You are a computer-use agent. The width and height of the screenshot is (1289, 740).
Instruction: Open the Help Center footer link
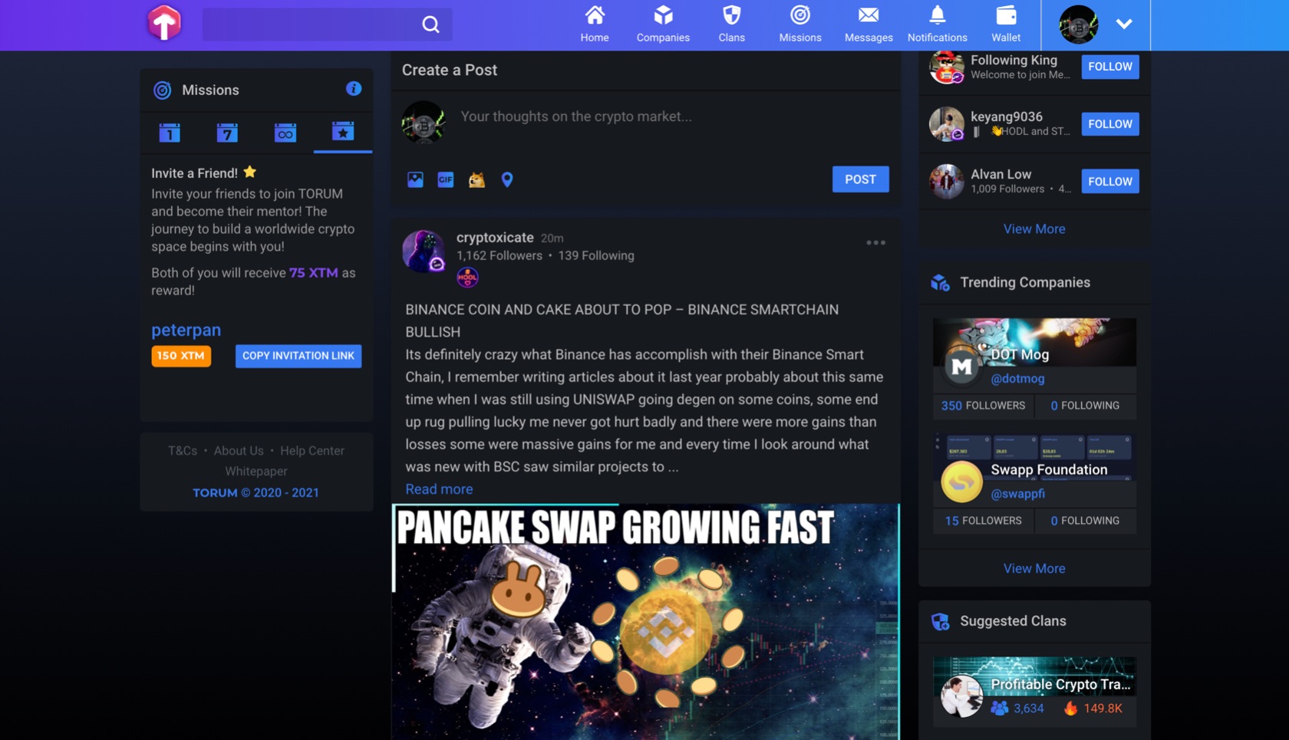pos(312,451)
